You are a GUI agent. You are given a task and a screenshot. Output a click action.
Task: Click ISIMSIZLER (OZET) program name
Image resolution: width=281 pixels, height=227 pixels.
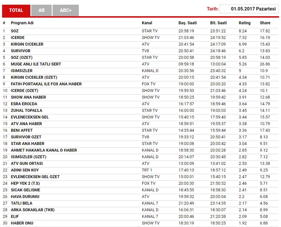tap(28, 157)
